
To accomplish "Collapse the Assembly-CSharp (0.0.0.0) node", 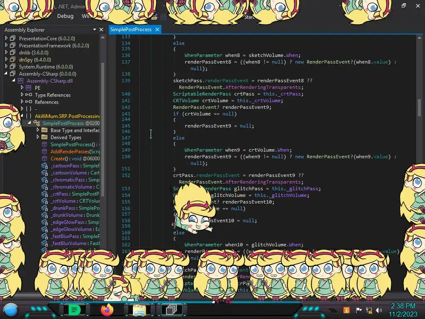I will click(x=6, y=74).
